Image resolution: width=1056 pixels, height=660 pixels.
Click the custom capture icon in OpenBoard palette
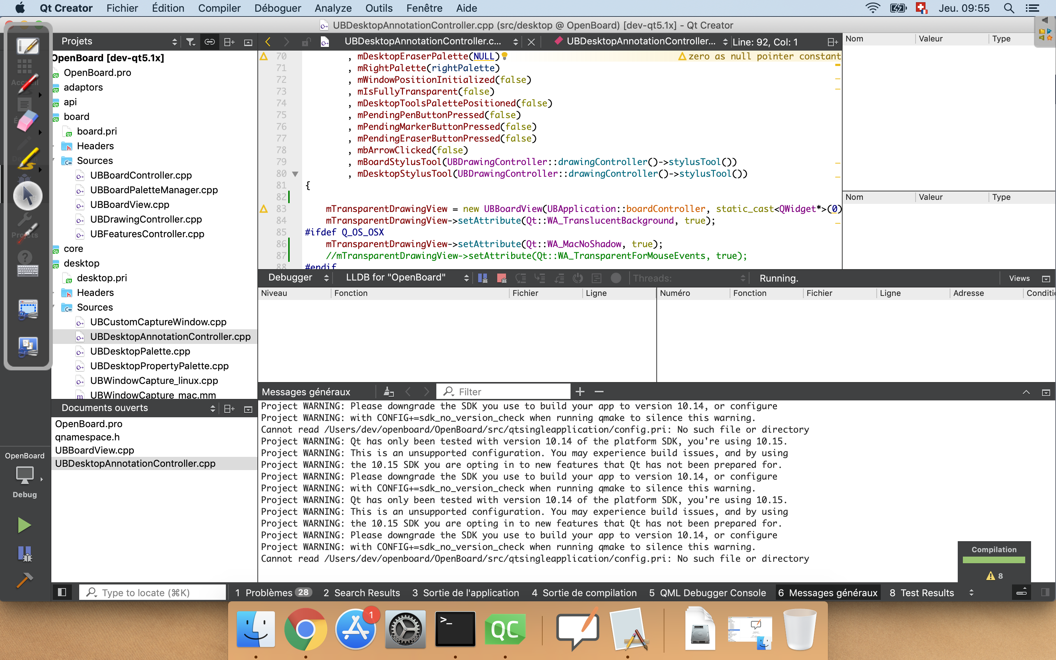coord(27,310)
